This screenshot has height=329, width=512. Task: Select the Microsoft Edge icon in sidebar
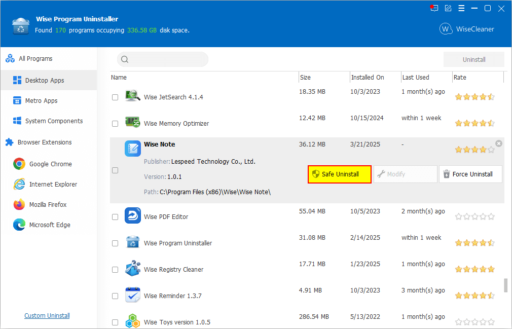(19, 225)
